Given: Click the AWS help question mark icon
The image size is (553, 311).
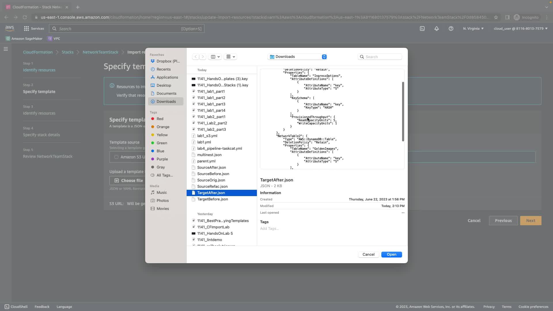Looking at the screenshot, I should [451, 29].
